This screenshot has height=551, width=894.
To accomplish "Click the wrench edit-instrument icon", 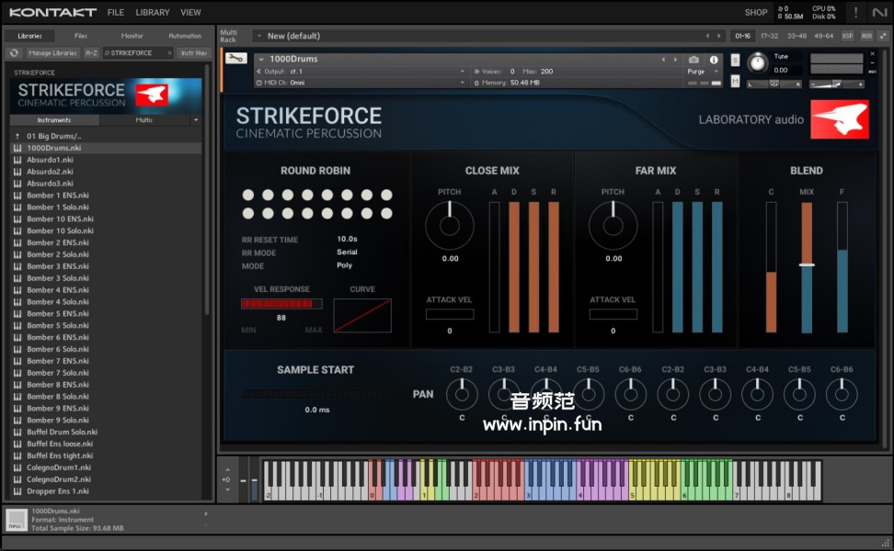I will pyautogui.click(x=235, y=60).
